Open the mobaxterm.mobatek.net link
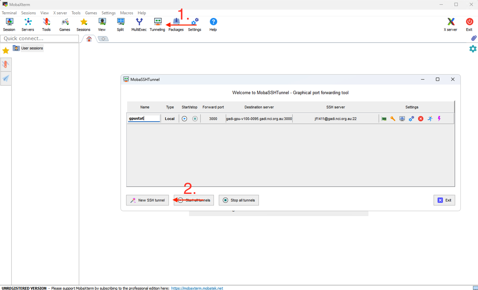The width and height of the screenshot is (478, 290). (197, 288)
